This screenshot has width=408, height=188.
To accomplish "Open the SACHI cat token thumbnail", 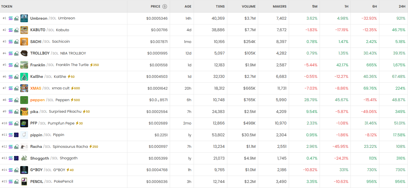I will coord(24,42).
